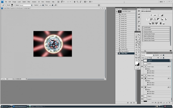173x108 pixels.
Task: Add an Exposure adjustment
Action: click(162, 15)
